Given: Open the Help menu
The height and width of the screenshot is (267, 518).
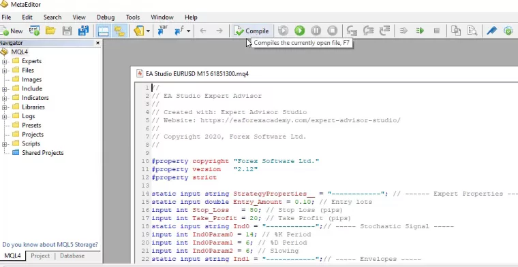Looking at the screenshot, I should pos(191,18).
